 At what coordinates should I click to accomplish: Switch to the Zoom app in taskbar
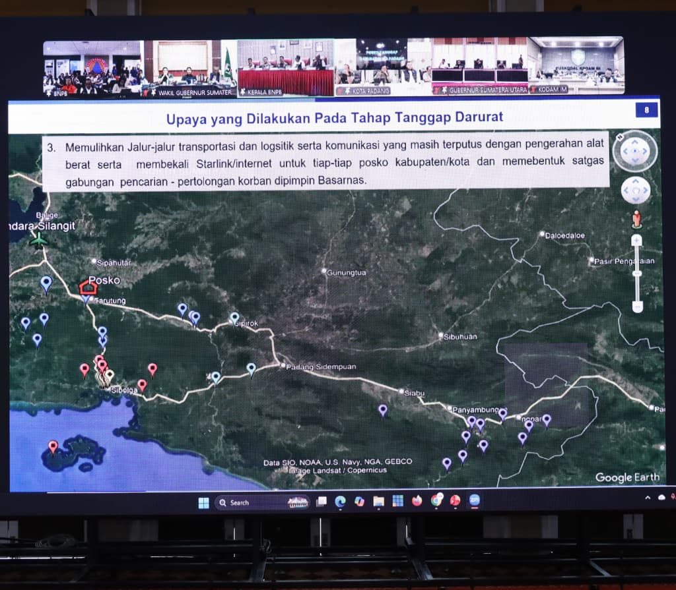point(474,500)
